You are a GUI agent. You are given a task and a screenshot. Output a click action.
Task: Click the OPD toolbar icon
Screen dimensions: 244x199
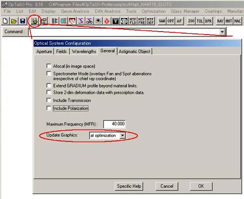coord(89,21)
